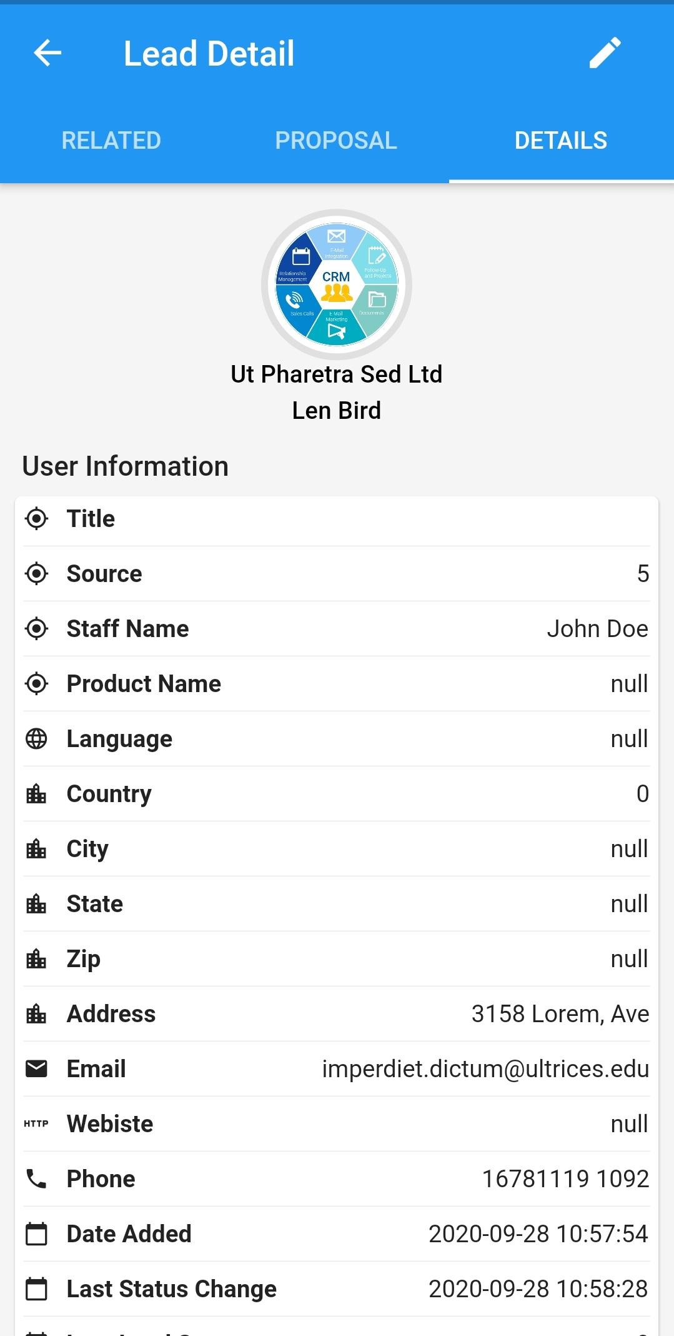The image size is (674, 1336).
Task: Tap phone number 16781119 1092
Action: 565,1178
